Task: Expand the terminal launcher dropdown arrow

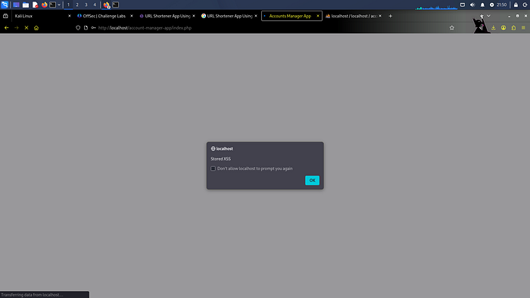Action: (59, 5)
